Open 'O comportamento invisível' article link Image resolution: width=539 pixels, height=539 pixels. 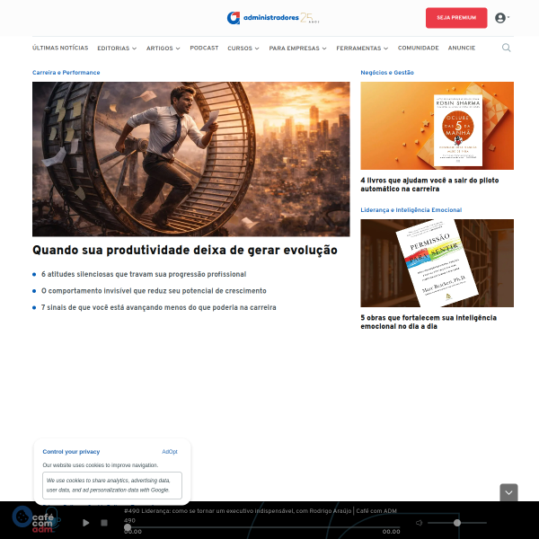tap(154, 291)
